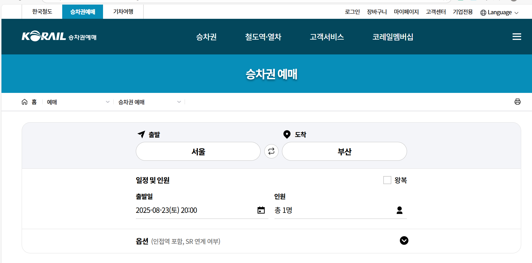Viewport: 532px width, 263px height.
Task: Open the hamburger menu in the navigation bar
Action: (x=517, y=36)
